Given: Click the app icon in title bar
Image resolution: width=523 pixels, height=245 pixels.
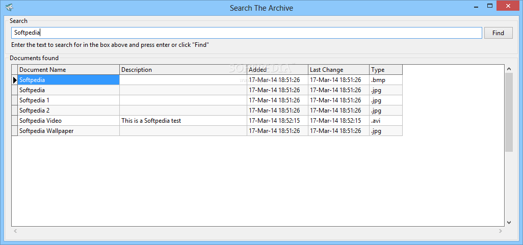Looking at the screenshot, I should [x=9, y=7].
